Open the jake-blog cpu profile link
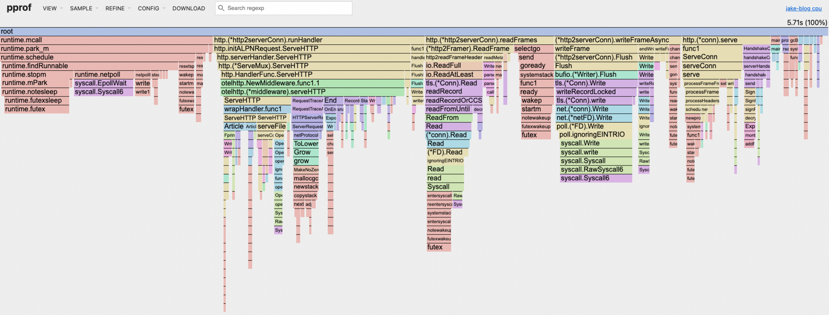 [x=803, y=8]
